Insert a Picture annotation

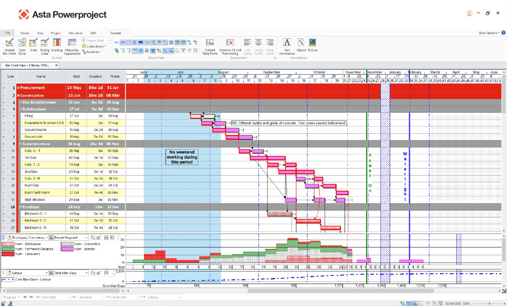pos(313,45)
